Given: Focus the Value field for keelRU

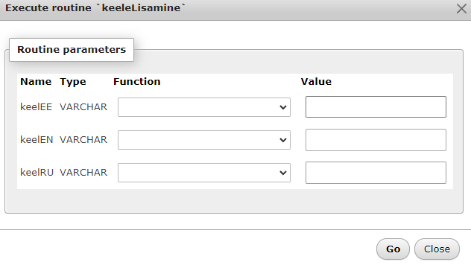Looking at the screenshot, I should coord(376,173).
